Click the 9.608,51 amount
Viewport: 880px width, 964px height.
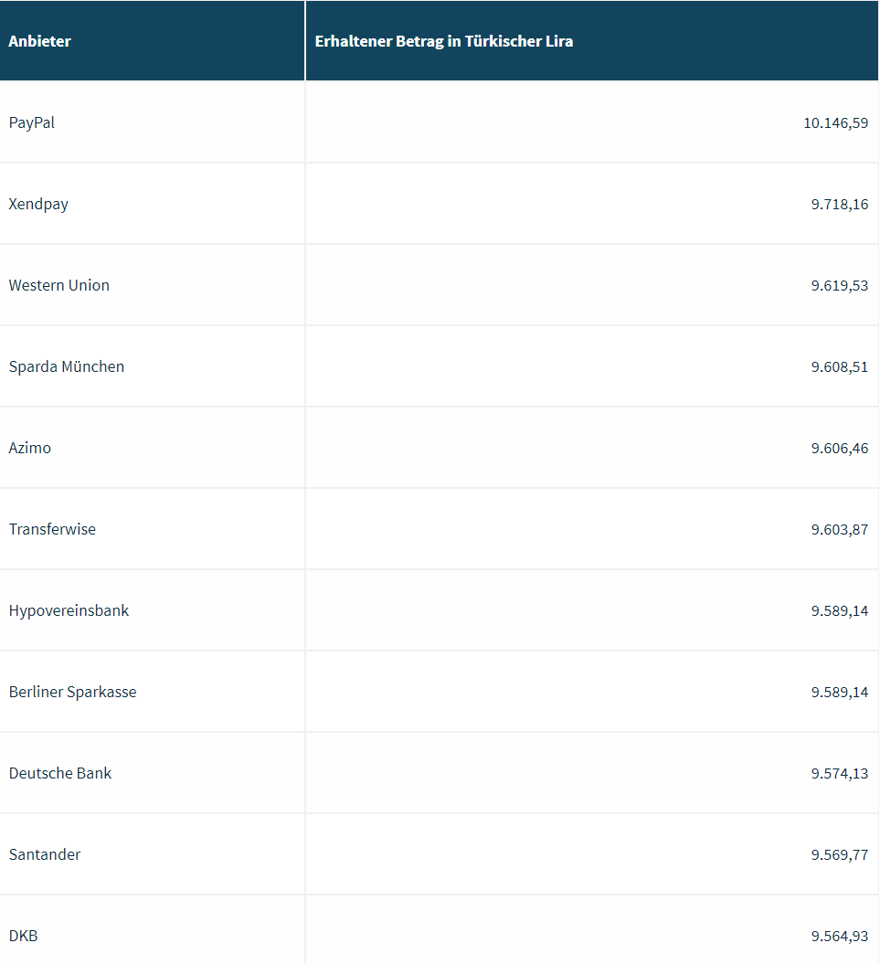(839, 366)
